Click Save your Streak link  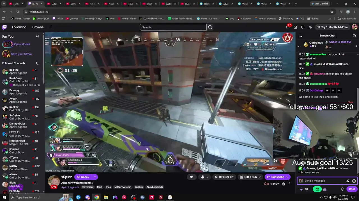point(22,54)
